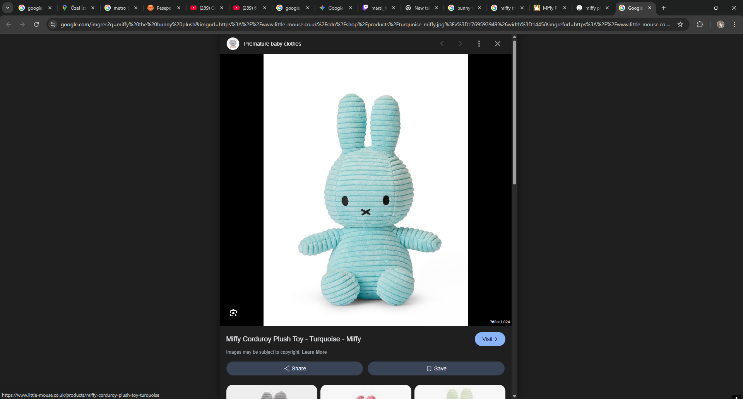The height and width of the screenshot is (399, 743).
Task: Click the image panel vertical scrollbar
Action: pos(514,113)
